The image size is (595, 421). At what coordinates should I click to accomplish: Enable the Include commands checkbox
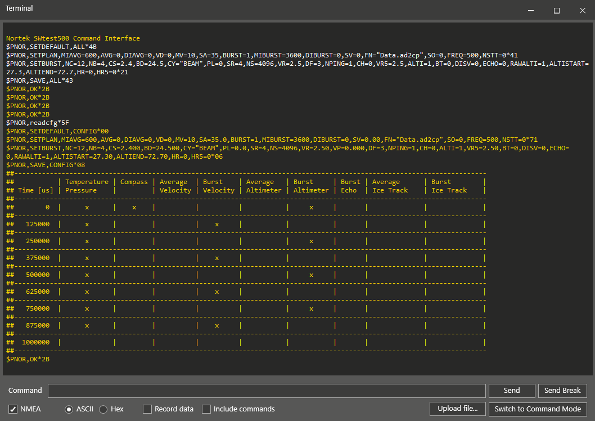pos(206,409)
